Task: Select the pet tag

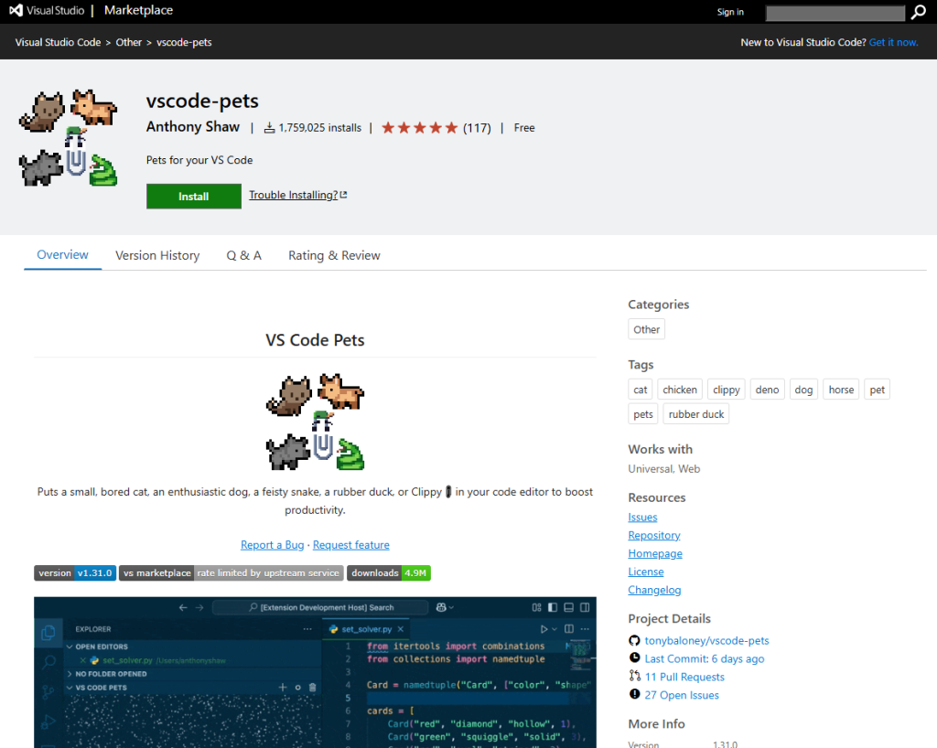Action: click(877, 390)
